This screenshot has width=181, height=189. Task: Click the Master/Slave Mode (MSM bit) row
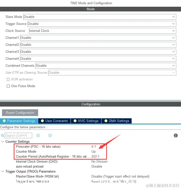[37, 177]
